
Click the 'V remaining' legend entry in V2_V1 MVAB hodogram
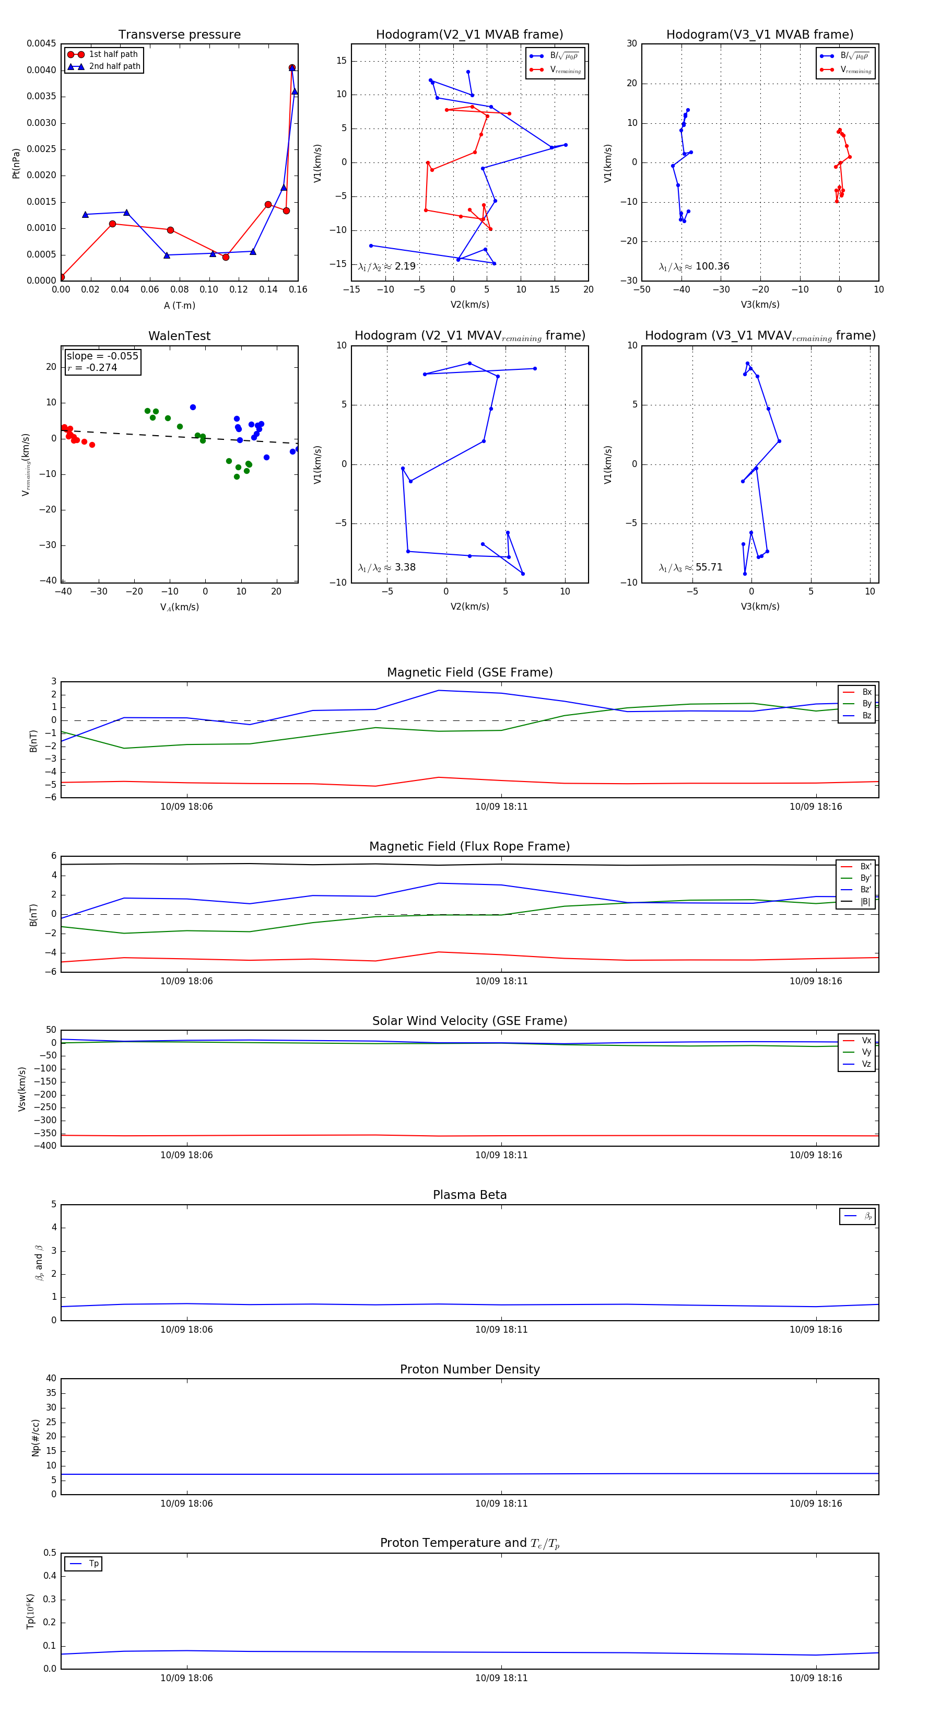[555, 69]
